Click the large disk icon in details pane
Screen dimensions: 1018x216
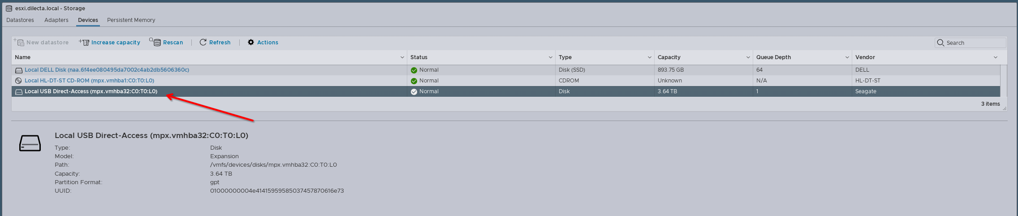(x=30, y=143)
